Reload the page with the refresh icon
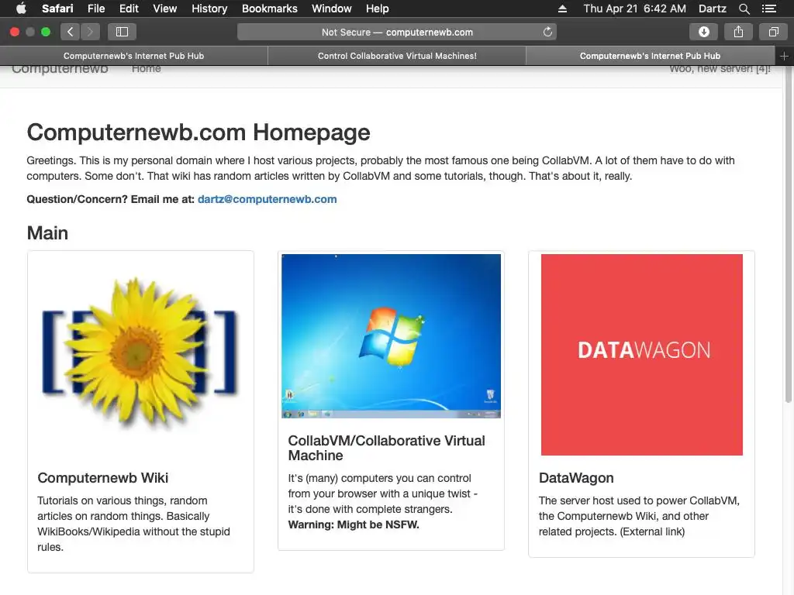794x595 pixels. (x=547, y=32)
